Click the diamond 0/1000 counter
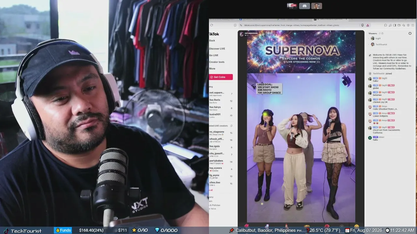 pos(166,230)
